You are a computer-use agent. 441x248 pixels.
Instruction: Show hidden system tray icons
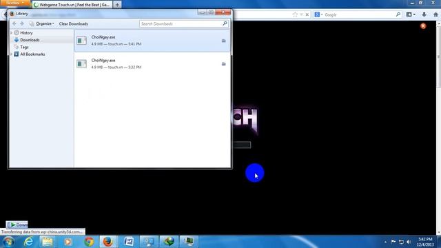[385, 242]
